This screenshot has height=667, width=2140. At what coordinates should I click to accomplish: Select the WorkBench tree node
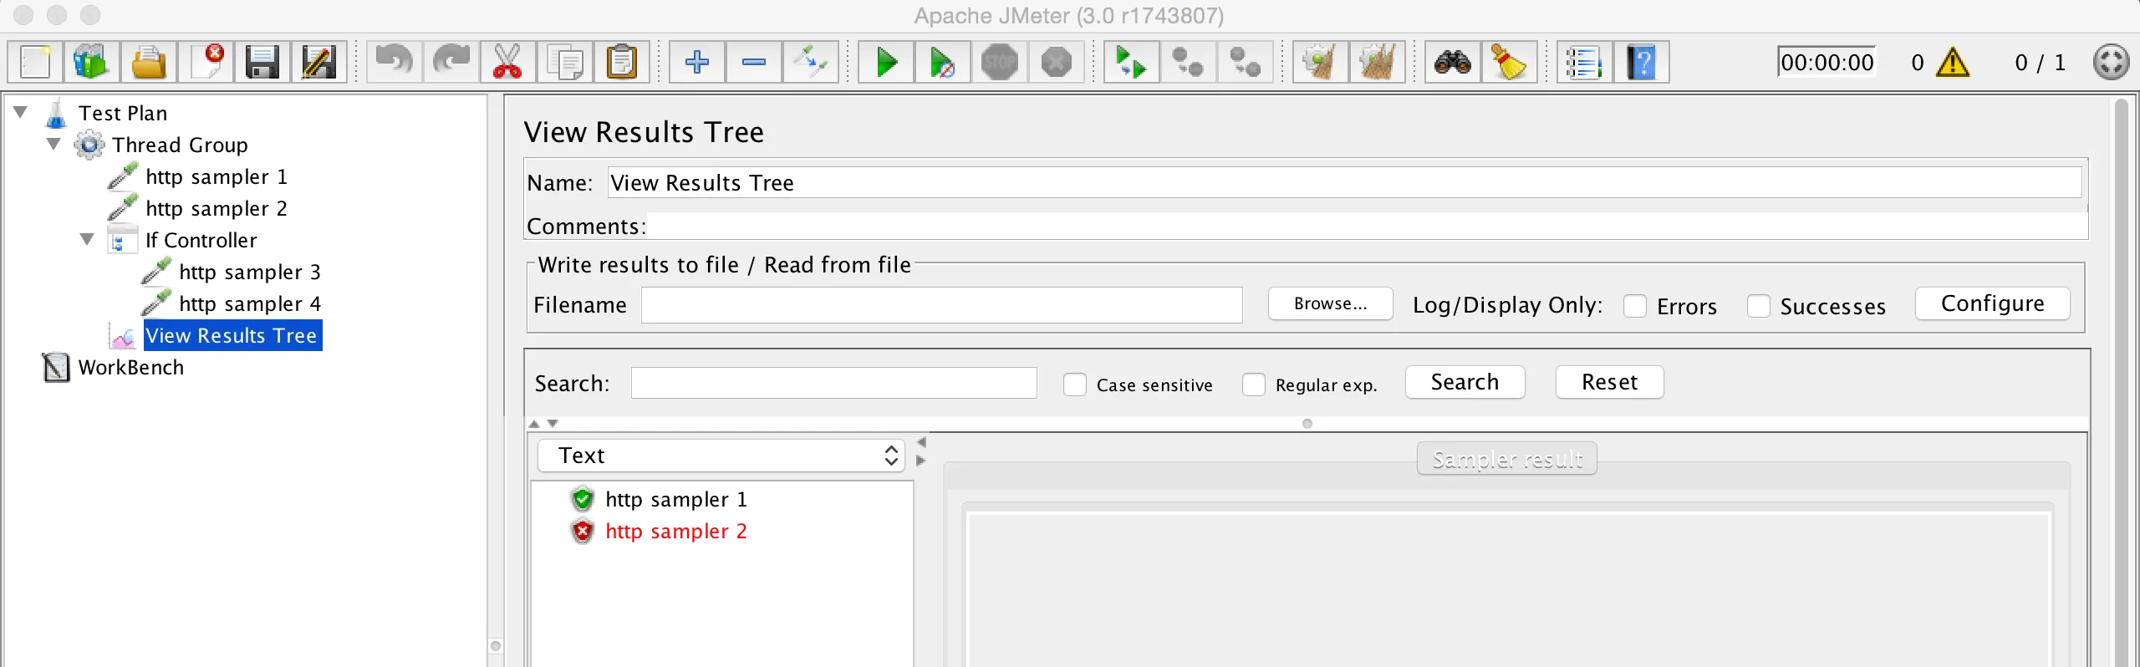click(x=131, y=367)
